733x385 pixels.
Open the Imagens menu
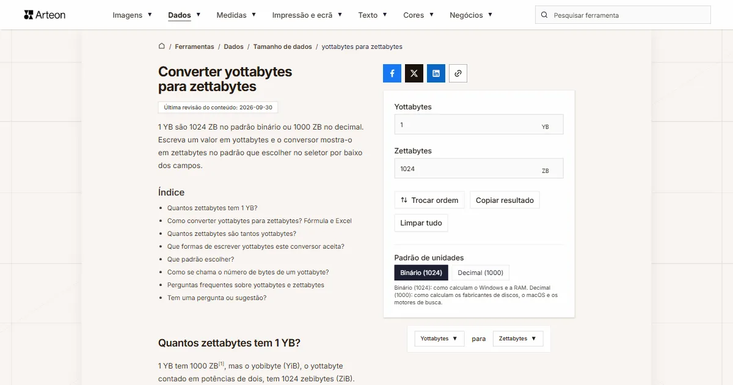tap(133, 15)
